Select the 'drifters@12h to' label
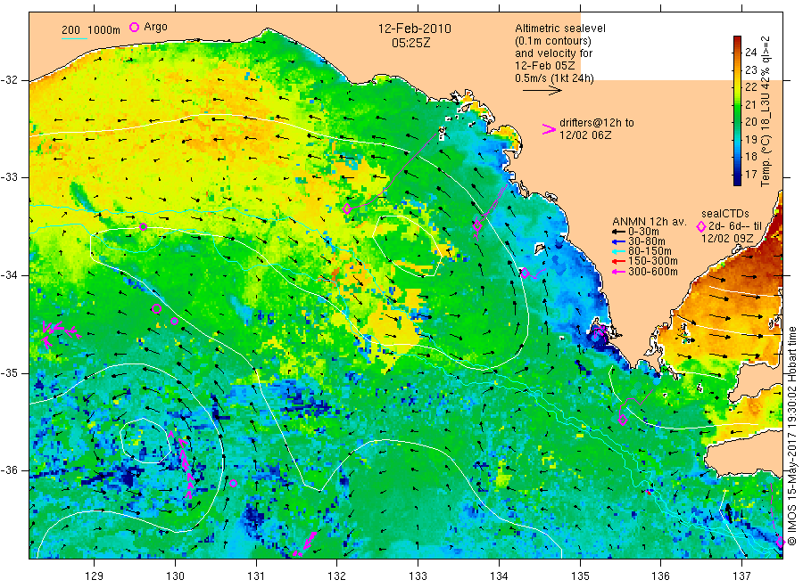 pyautogui.click(x=596, y=123)
